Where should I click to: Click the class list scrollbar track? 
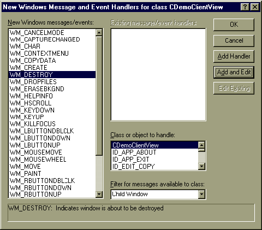[201, 157]
